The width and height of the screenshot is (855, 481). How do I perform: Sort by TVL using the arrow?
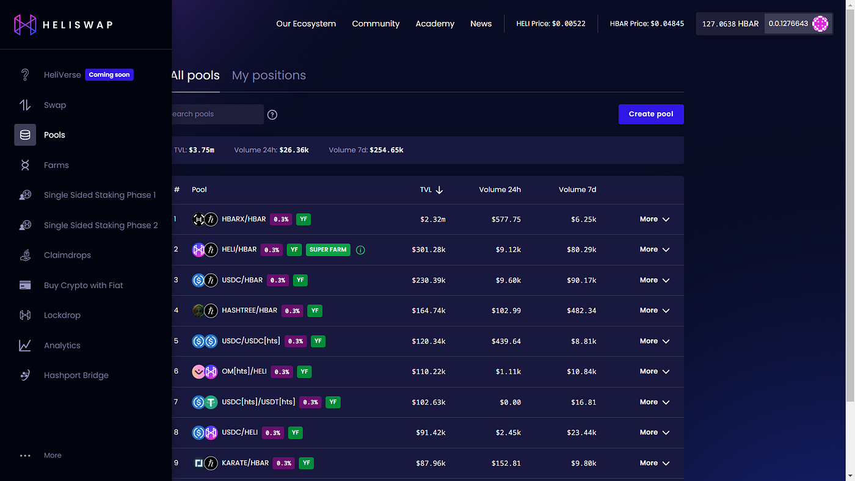click(x=439, y=190)
